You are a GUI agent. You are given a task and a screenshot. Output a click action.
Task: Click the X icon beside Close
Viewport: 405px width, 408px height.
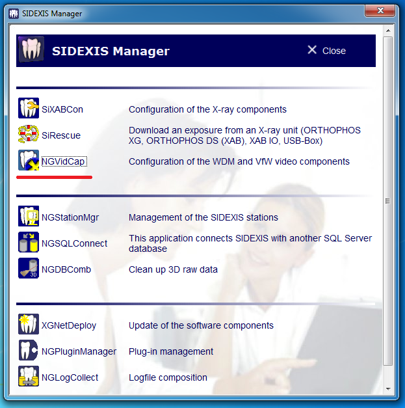312,49
